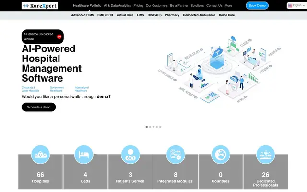Open Contact Us page

(x=214, y=5)
